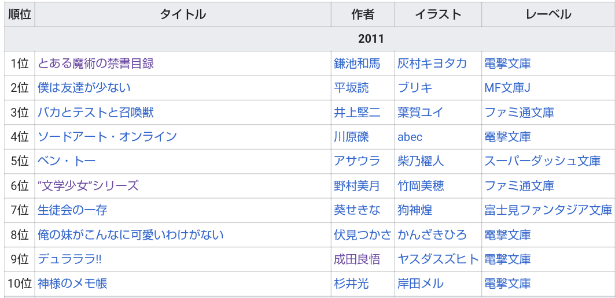Open the ベン・トー title link
Viewport: 615px width, 298px height.
67,161
